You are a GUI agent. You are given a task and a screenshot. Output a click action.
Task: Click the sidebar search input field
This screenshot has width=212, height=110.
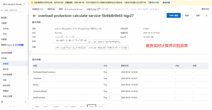(14, 10)
